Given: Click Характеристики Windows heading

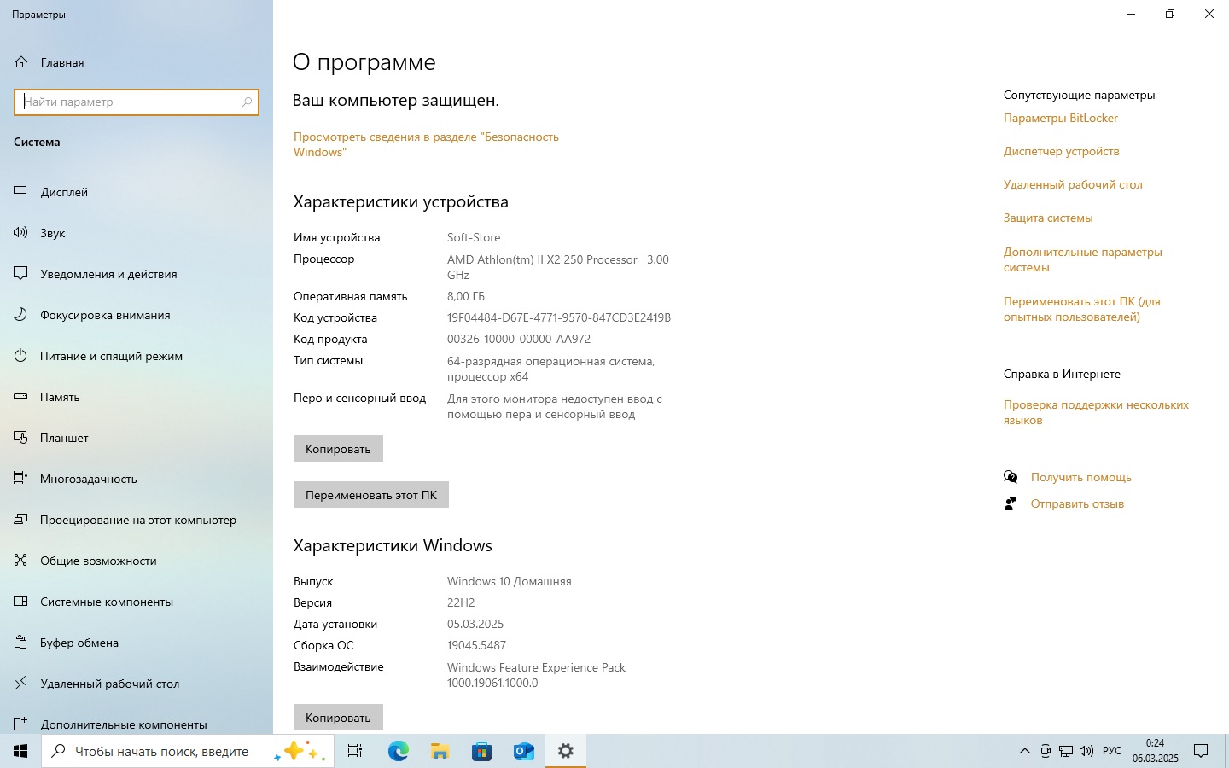Looking at the screenshot, I should coord(393,545).
